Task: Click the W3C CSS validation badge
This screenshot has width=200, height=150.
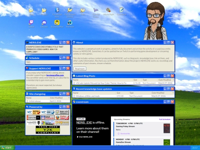Action: point(48,112)
